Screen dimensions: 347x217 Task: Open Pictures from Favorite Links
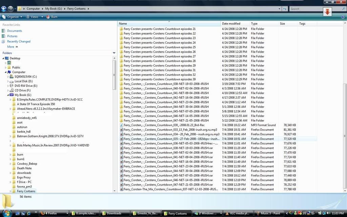[12, 36]
